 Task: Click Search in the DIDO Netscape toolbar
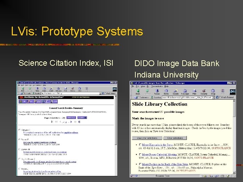[175, 92]
